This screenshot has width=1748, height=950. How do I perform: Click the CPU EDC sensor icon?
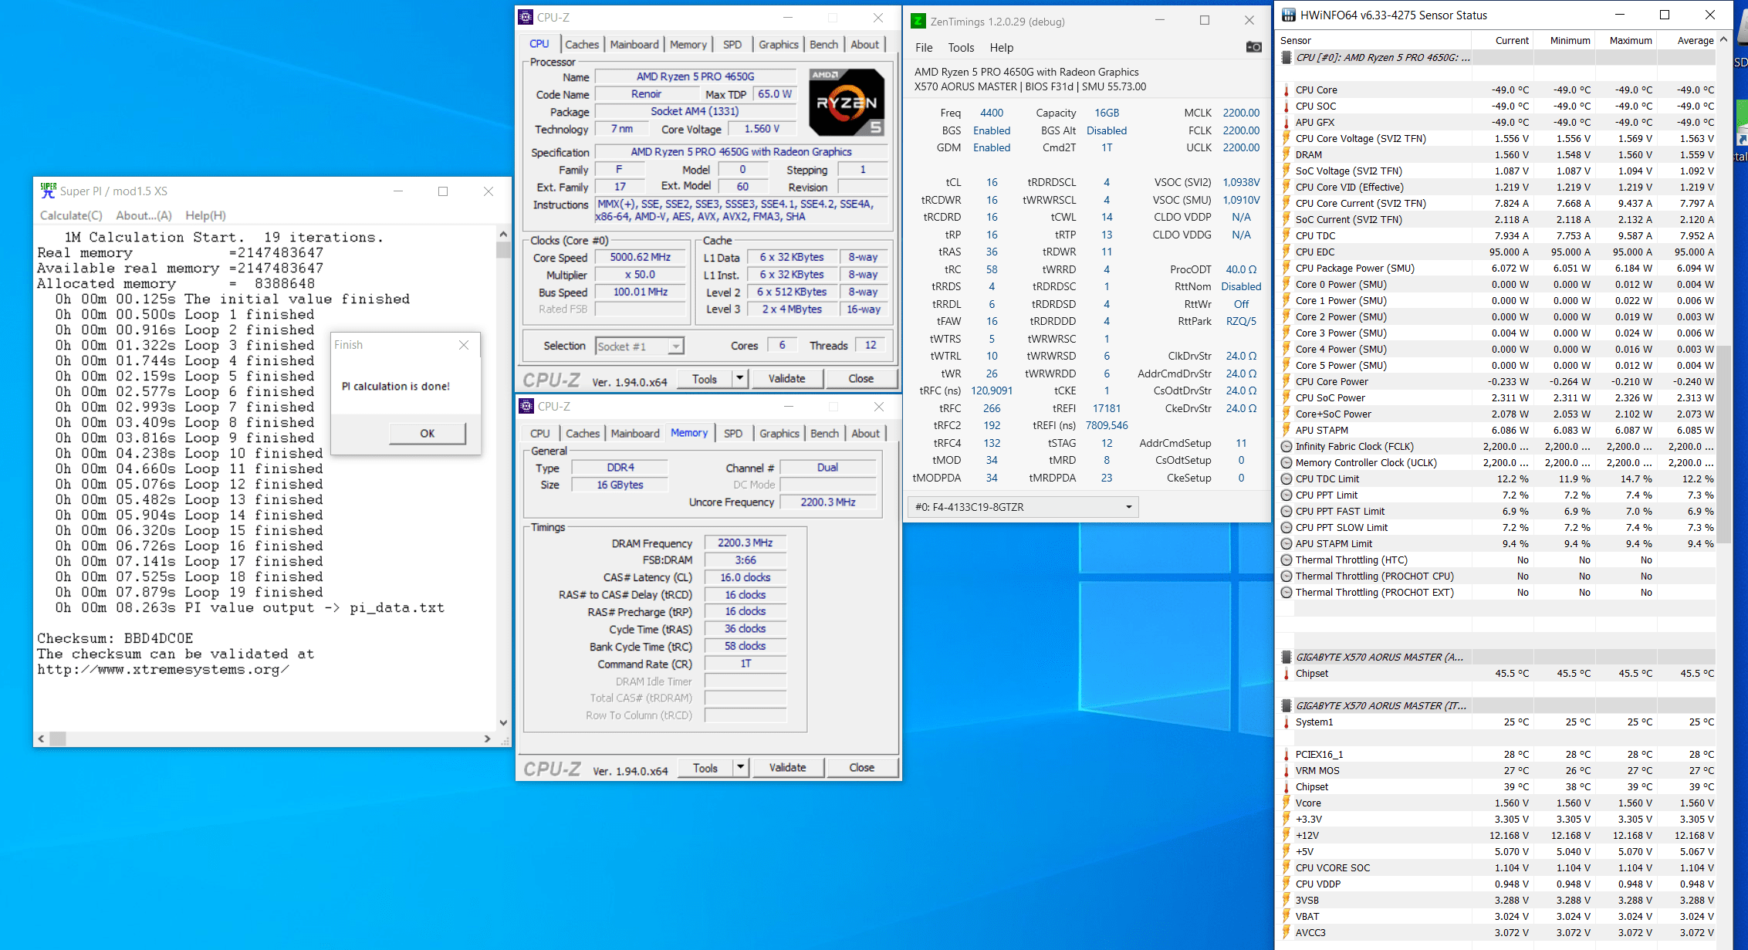point(1286,252)
